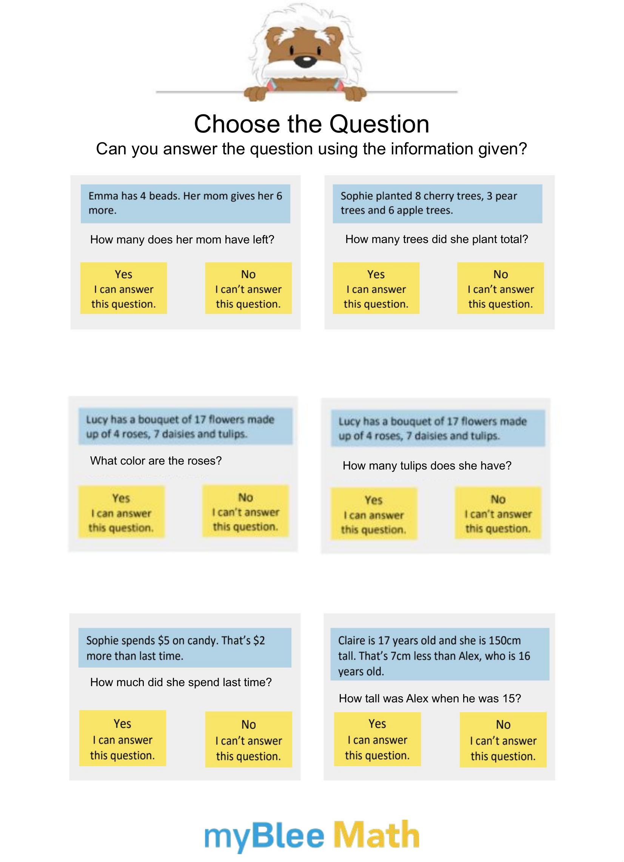Screen dimensions: 624x862
Task: Tap No for Alex's height question
Action: click(x=503, y=740)
